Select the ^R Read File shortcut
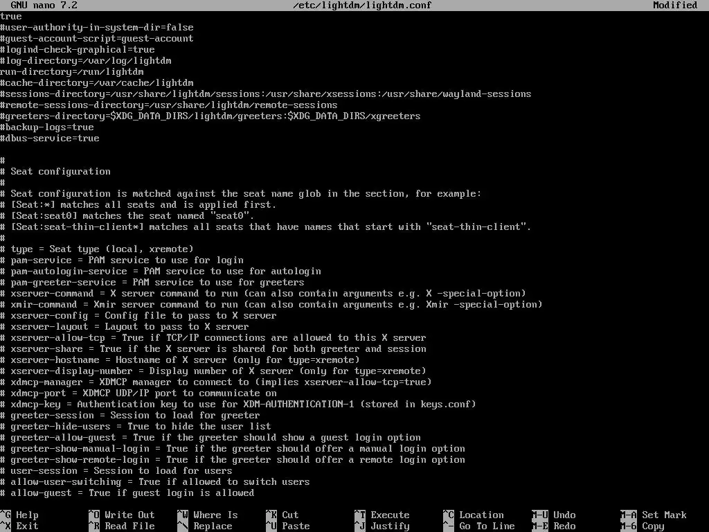709x532 pixels. click(122, 526)
